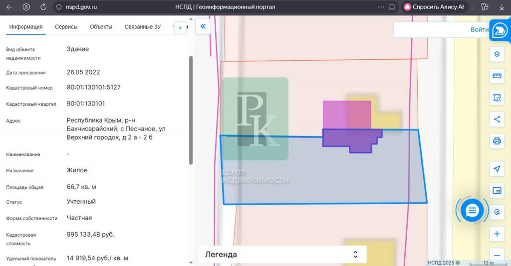Activate the area selection search tool
511x266 pixels.
pyautogui.click(x=497, y=98)
